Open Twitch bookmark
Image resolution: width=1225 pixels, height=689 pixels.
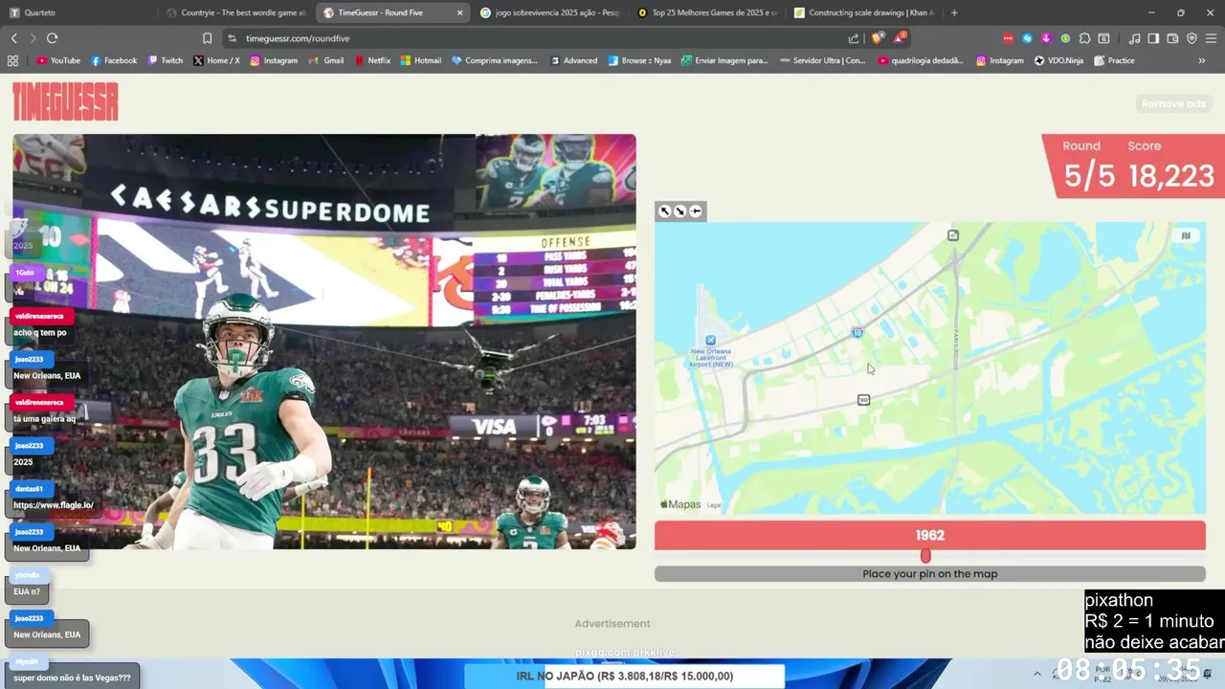166,60
